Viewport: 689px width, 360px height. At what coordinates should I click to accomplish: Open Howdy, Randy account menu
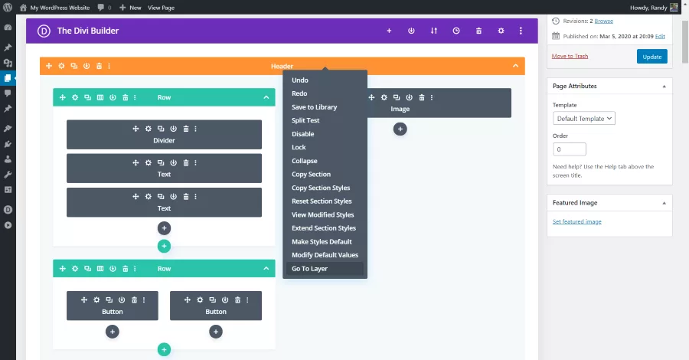654,8
